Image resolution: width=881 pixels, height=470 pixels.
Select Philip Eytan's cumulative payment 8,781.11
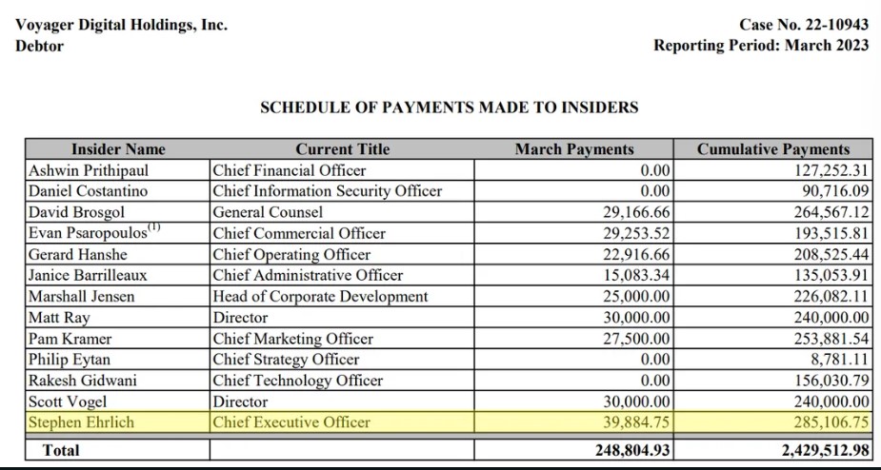838,360
